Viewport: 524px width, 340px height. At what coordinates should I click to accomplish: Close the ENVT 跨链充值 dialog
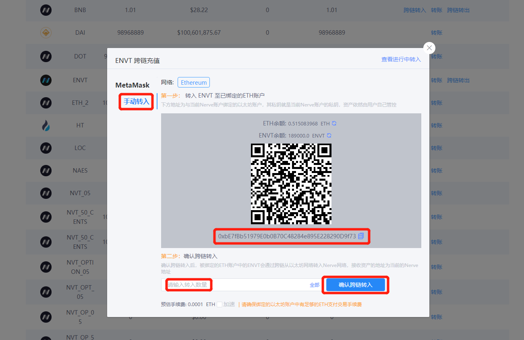pyautogui.click(x=429, y=48)
